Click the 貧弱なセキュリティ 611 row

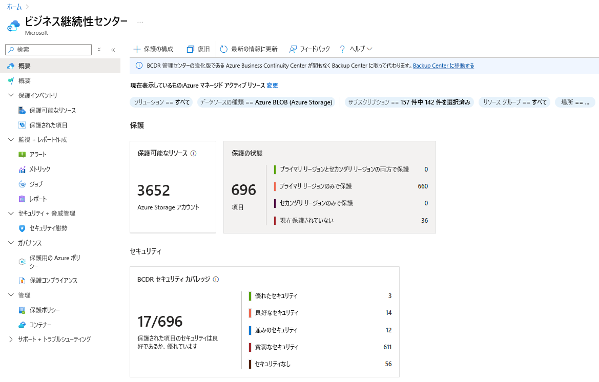pyautogui.click(x=320, y=347)
